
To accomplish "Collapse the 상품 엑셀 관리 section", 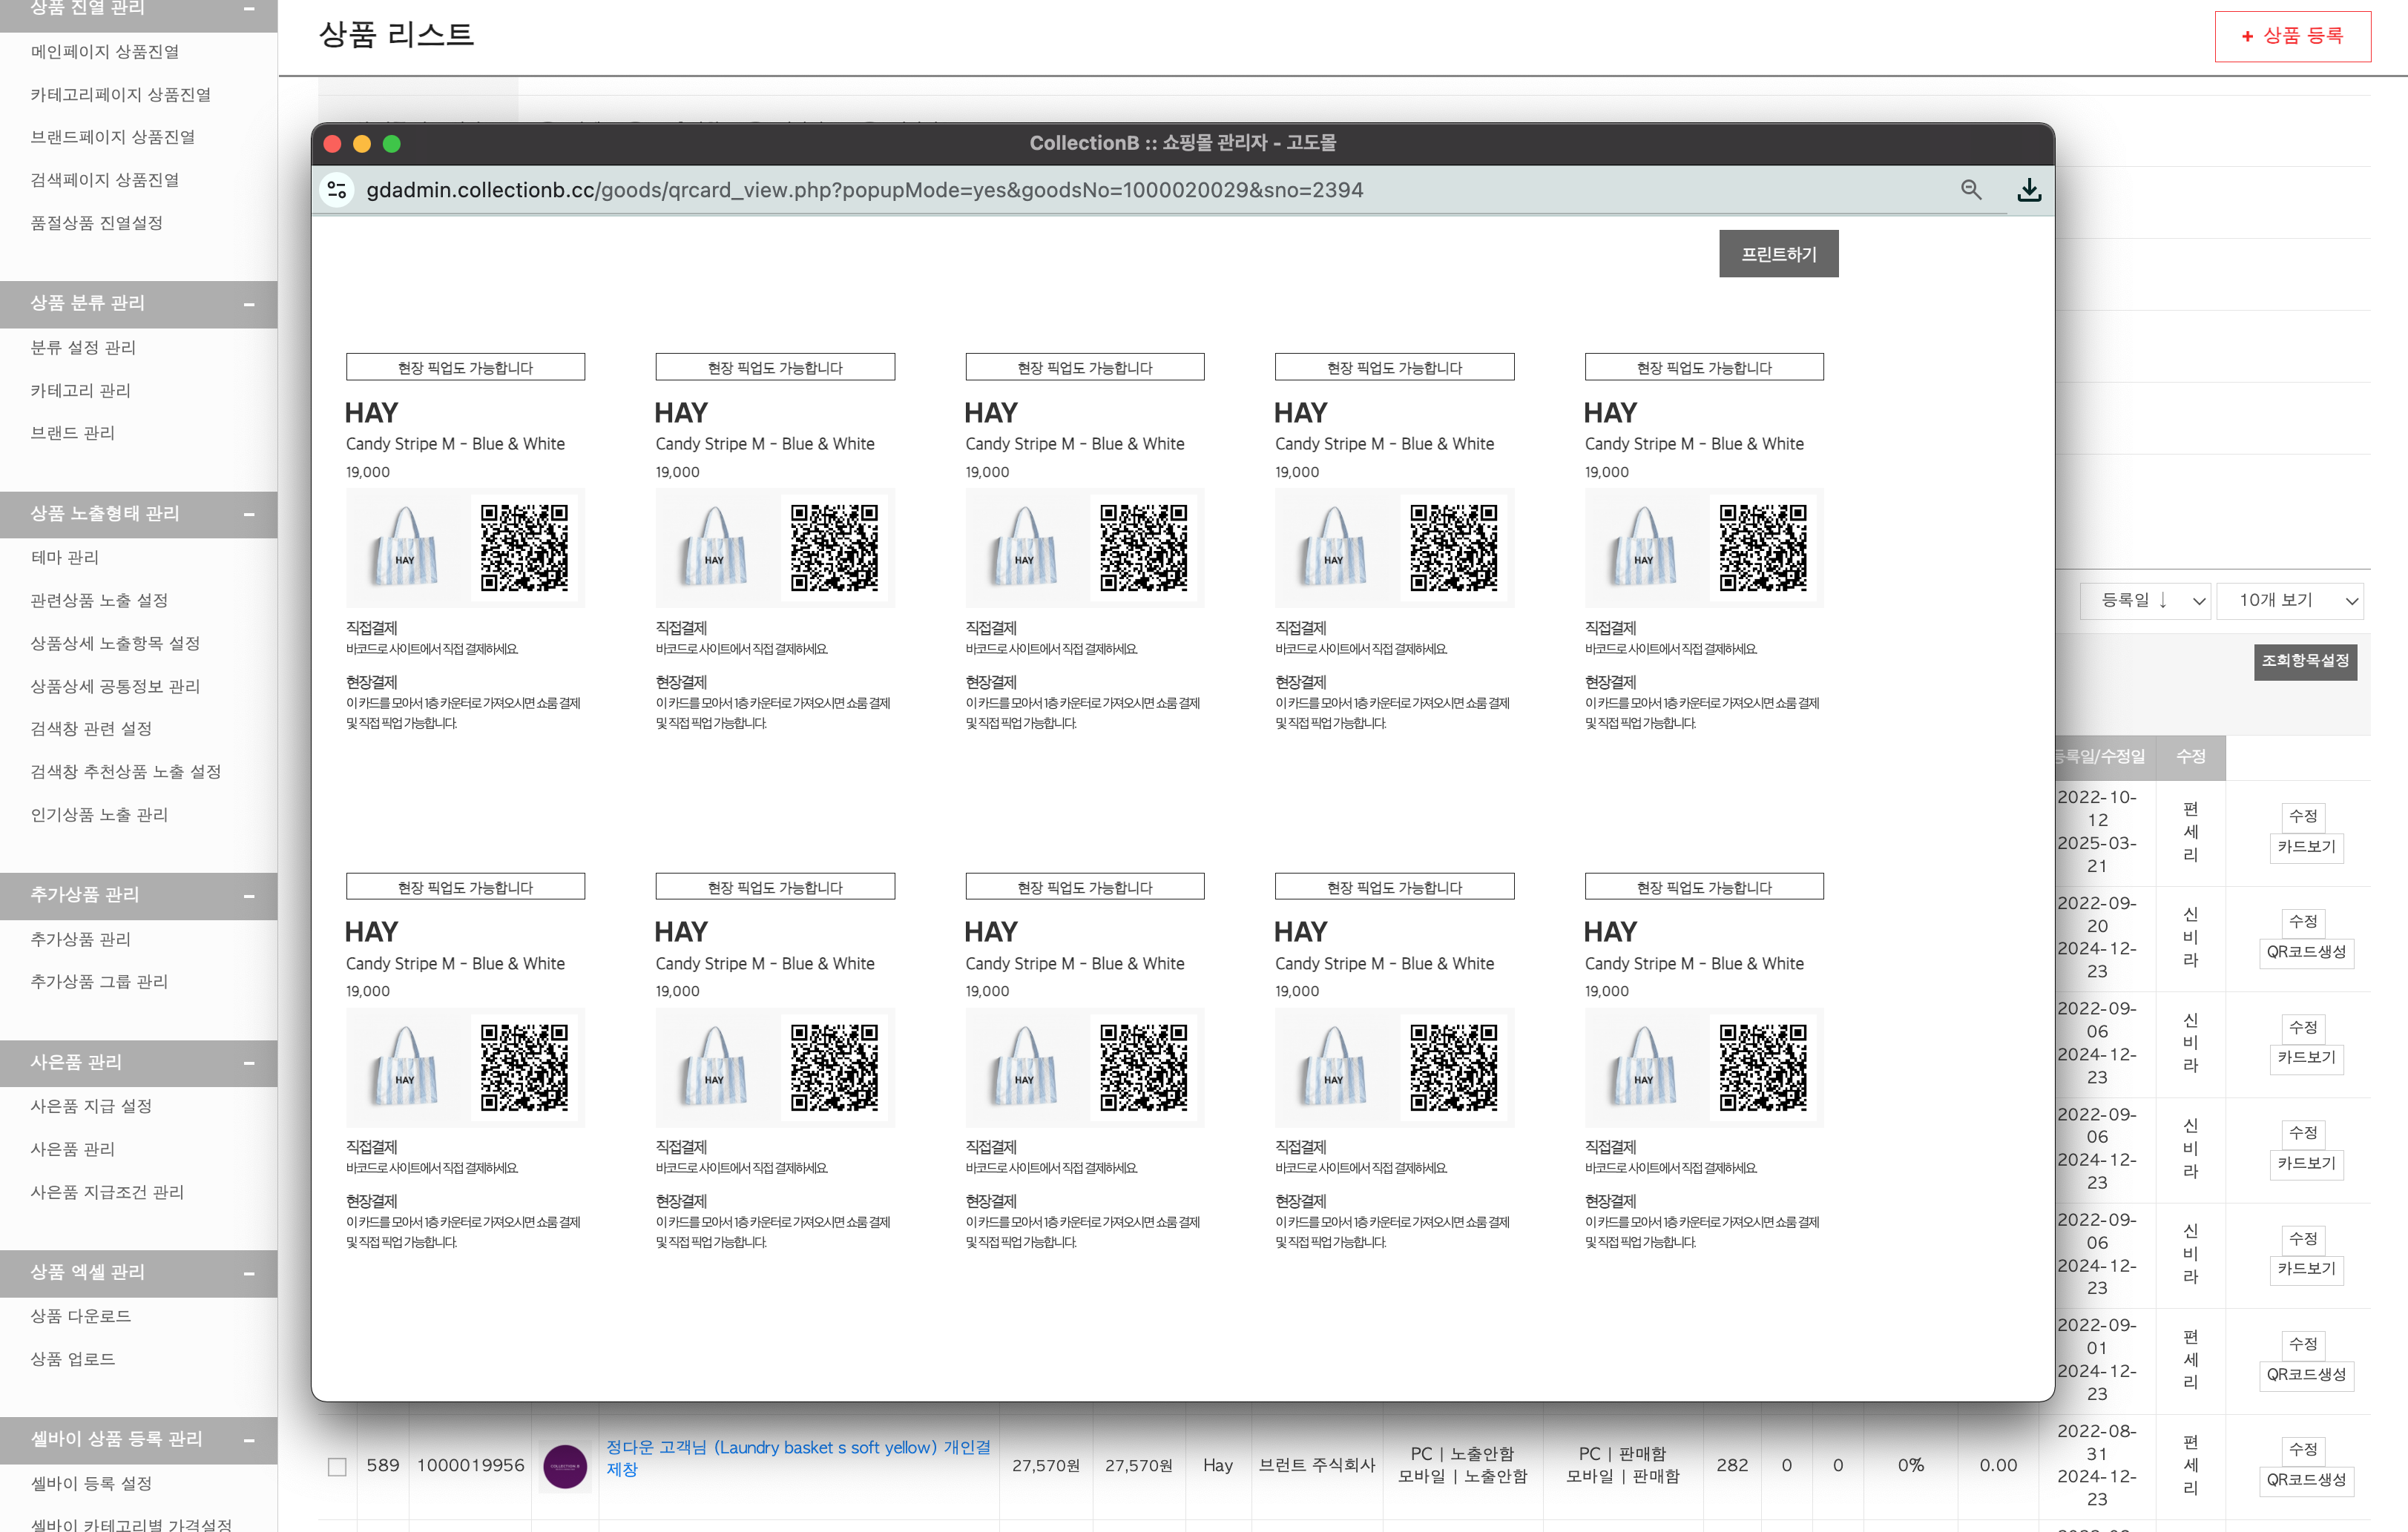I will pyautogui.click(x=249, y=1273).
